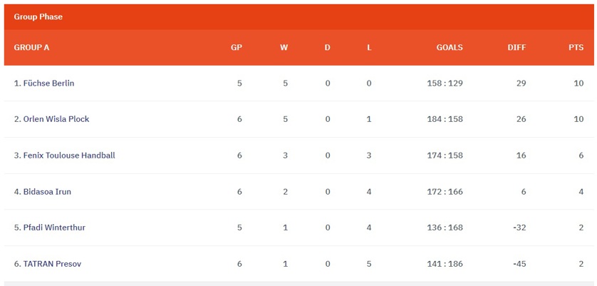597x286 pixels.
Task: Select the L column header
Action: [x=369, y=48]
